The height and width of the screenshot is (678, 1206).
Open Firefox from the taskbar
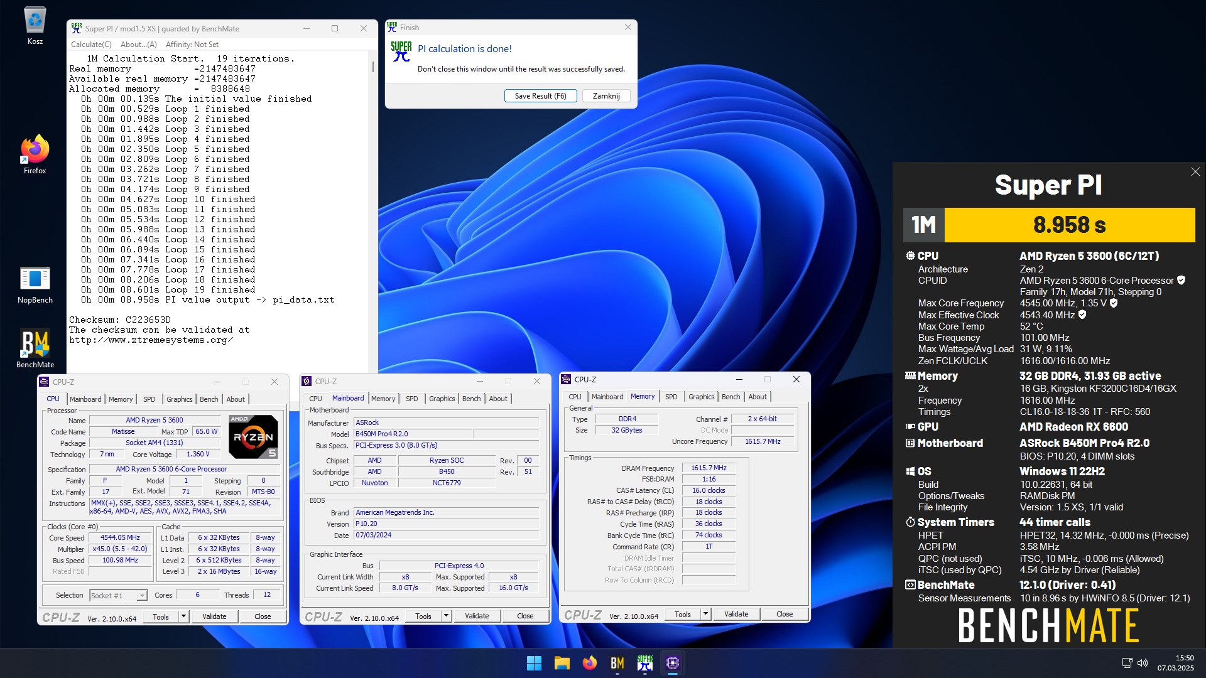[589, 663]
